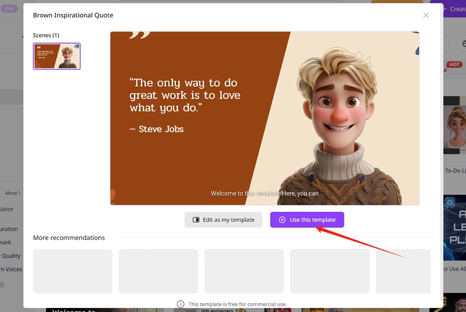Open the 10th Anniversary template below the dialog
Image resolution: width=466 pixels, height=312 pixels.
coord(217,309)
